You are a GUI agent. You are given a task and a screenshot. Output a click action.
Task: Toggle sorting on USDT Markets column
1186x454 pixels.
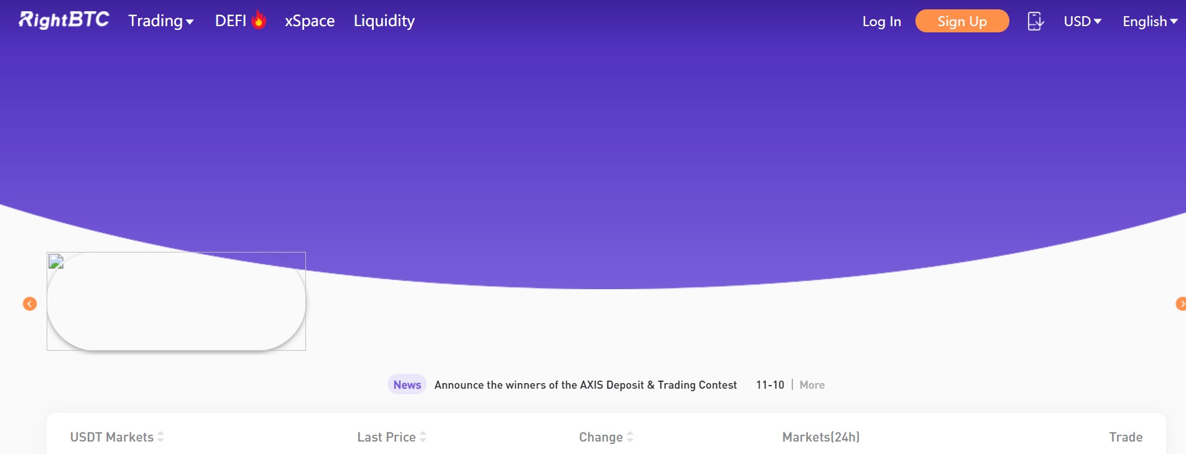coord(160,437)
